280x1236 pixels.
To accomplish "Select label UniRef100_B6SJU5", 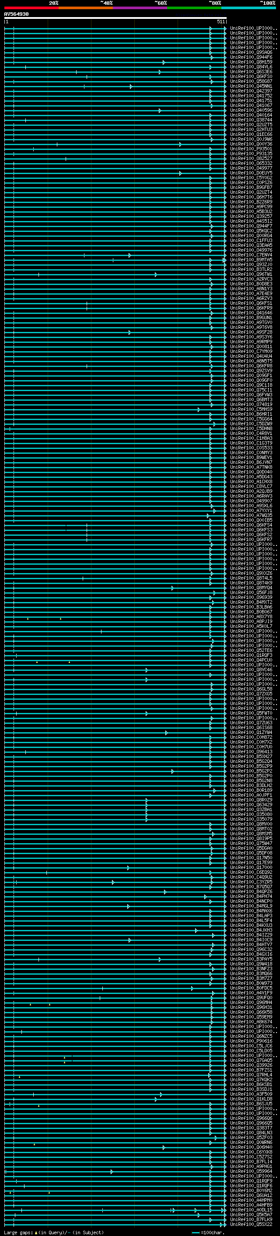I will pos(251,1104).
